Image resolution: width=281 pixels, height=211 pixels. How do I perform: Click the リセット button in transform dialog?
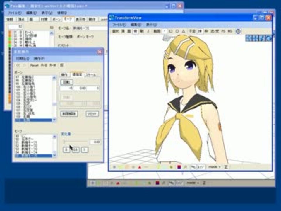92,114
